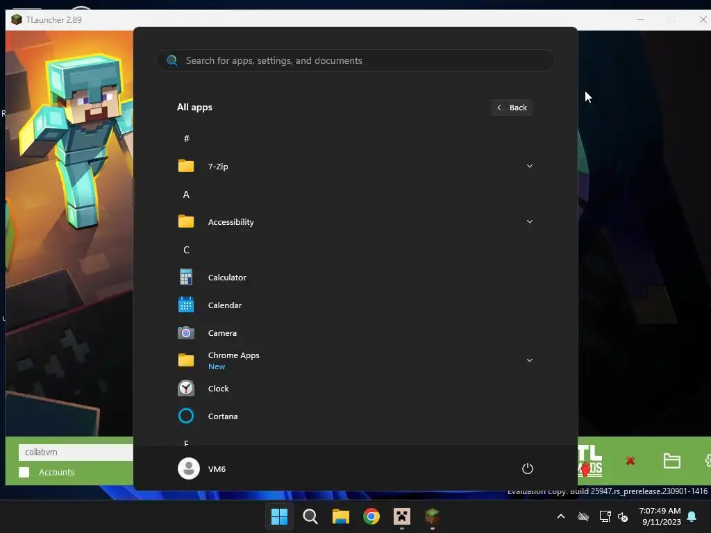This screenshot has height=533, width=711.
Task: Jump to the C letter index
Action: (186, 250)
